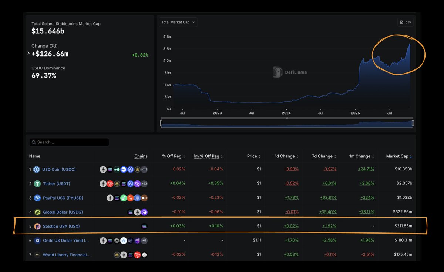The width and height of the screenshot is (444, 272).
Task: Expand the Change (7d) breakdown chevron
Action: (x=28, y=54)
